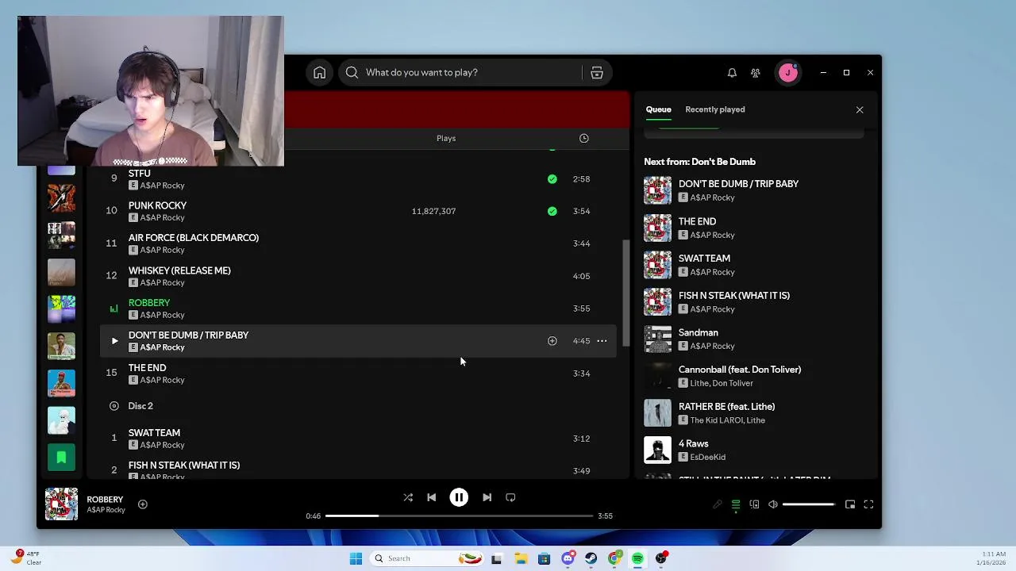
Task: Toggle repeat mode
Action: tap(510, 498)
